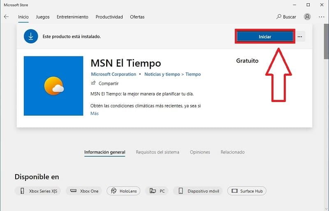The image size is (329, 211).
Task: Select the HoloLens platform chip
Action: tap(123, 191)
